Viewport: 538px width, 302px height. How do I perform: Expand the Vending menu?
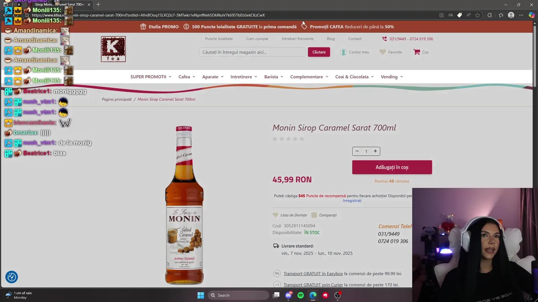pos(392,77)
